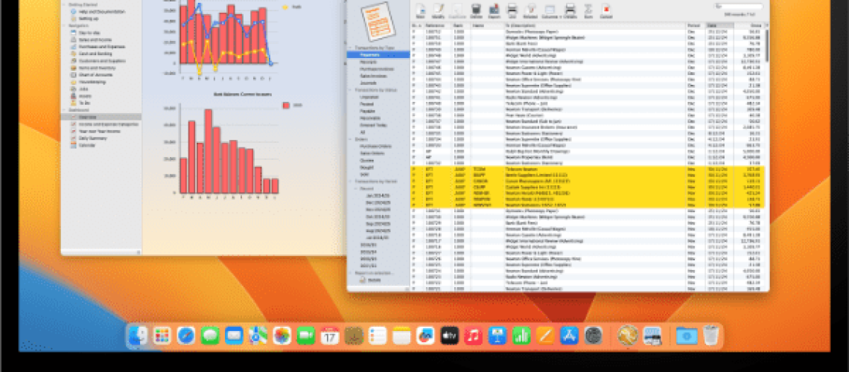The width and height of the screenshot is (849, 372).
Task: Collapse the Transactions by Type group
Action: [350, 48]
